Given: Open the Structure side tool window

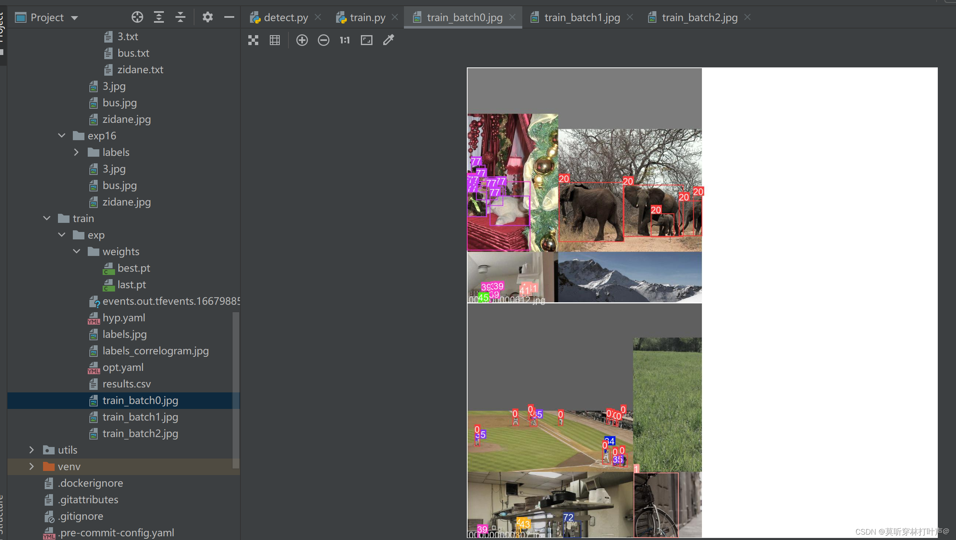Looking at the screenshot, I should [2, 515].
